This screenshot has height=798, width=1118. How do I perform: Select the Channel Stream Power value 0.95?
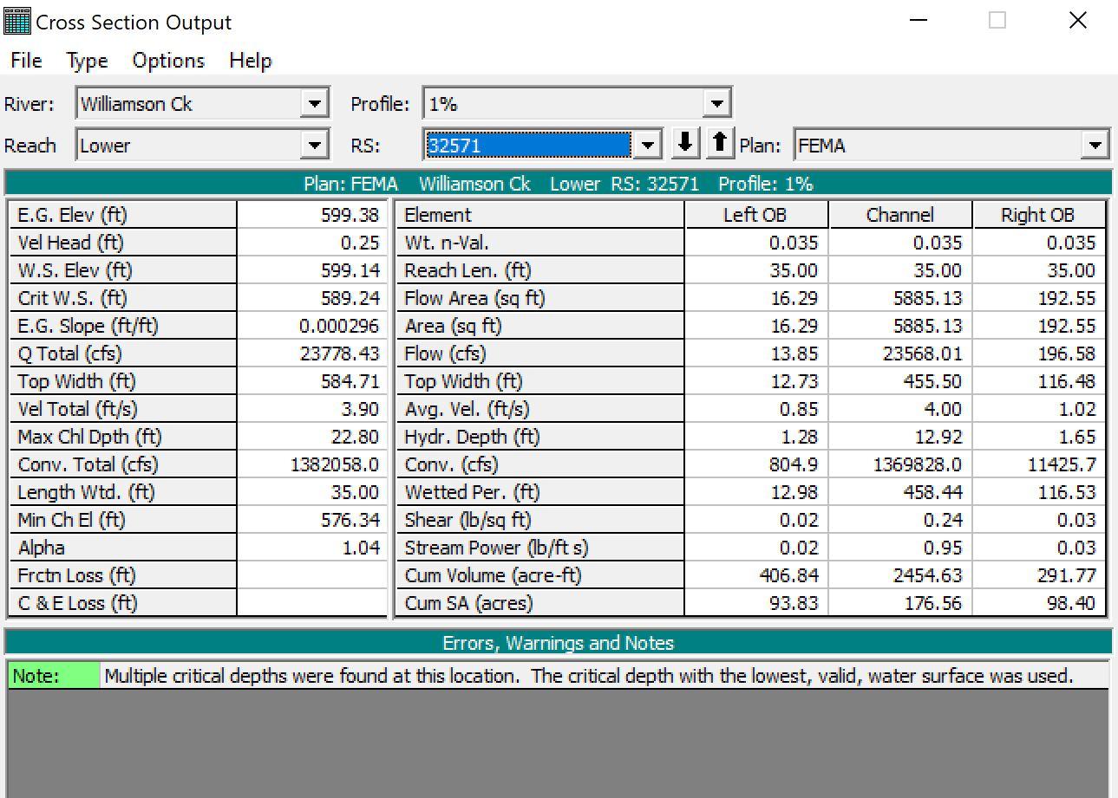[901, 548]
